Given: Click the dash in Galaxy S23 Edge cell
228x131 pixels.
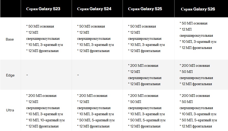Looking at the screenshot, I should (x=27, y=75).
